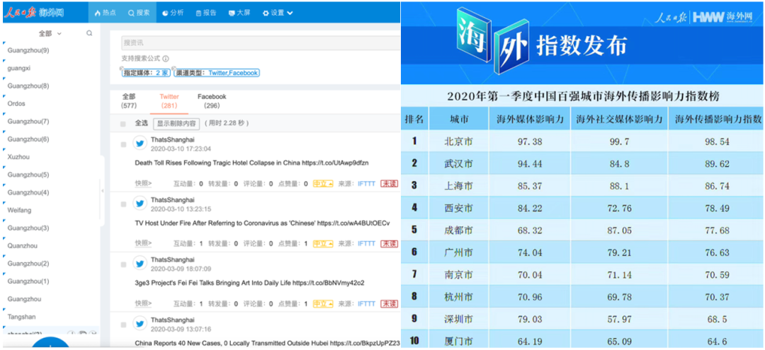Click Twitter avatar of the 18:07:09 post
The image size is (765, 350).
(140, 264)
